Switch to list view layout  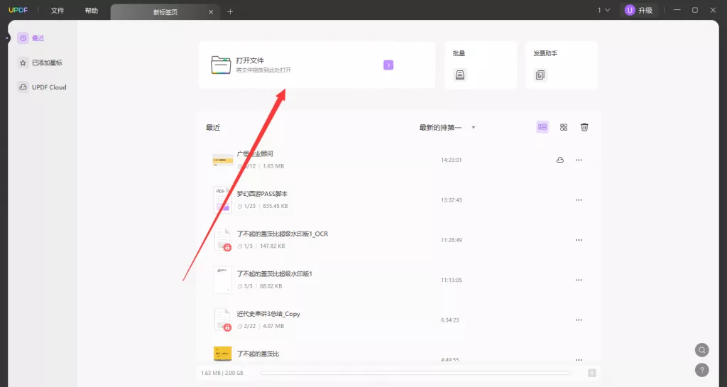pos(542,127)
